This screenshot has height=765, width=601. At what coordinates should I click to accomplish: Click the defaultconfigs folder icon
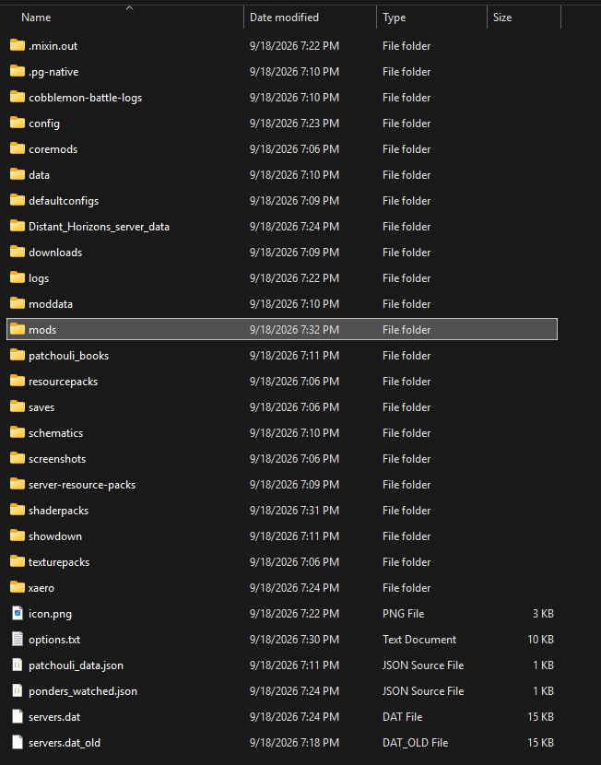click(x=18, y=201)
